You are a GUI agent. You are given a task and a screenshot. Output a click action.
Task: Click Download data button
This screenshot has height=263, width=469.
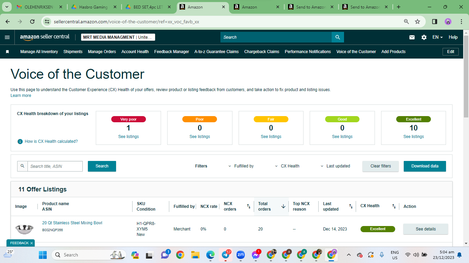point(425,166)
